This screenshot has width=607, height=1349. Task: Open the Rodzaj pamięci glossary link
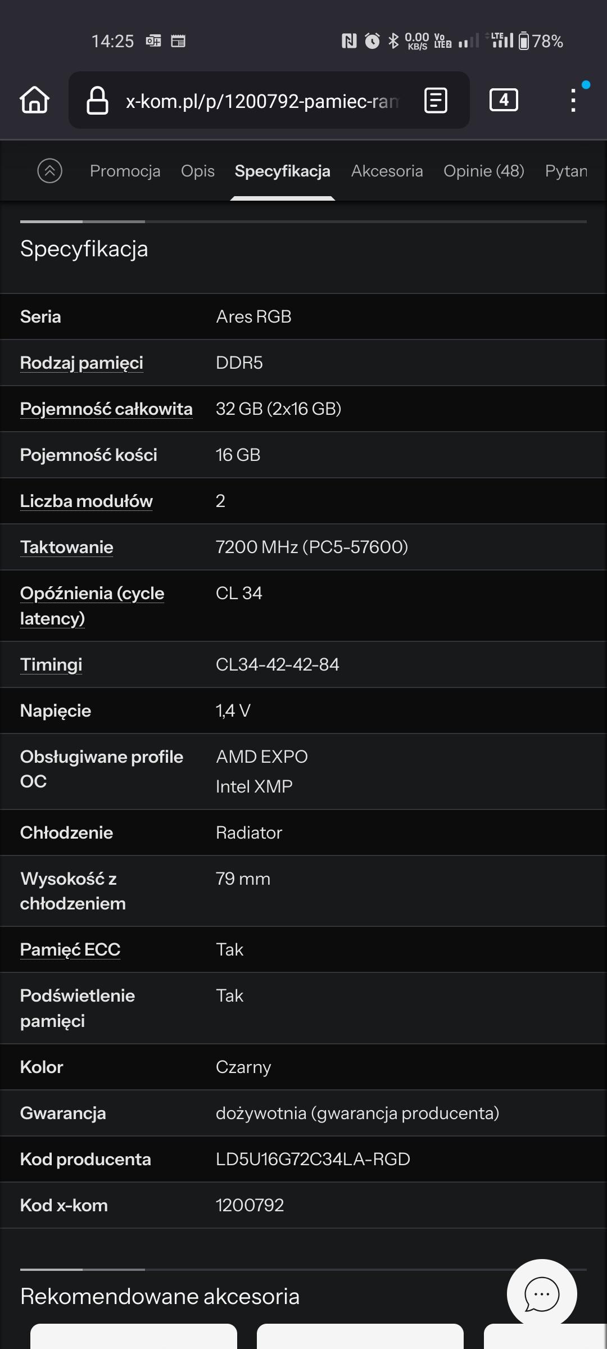pos(81,363)
